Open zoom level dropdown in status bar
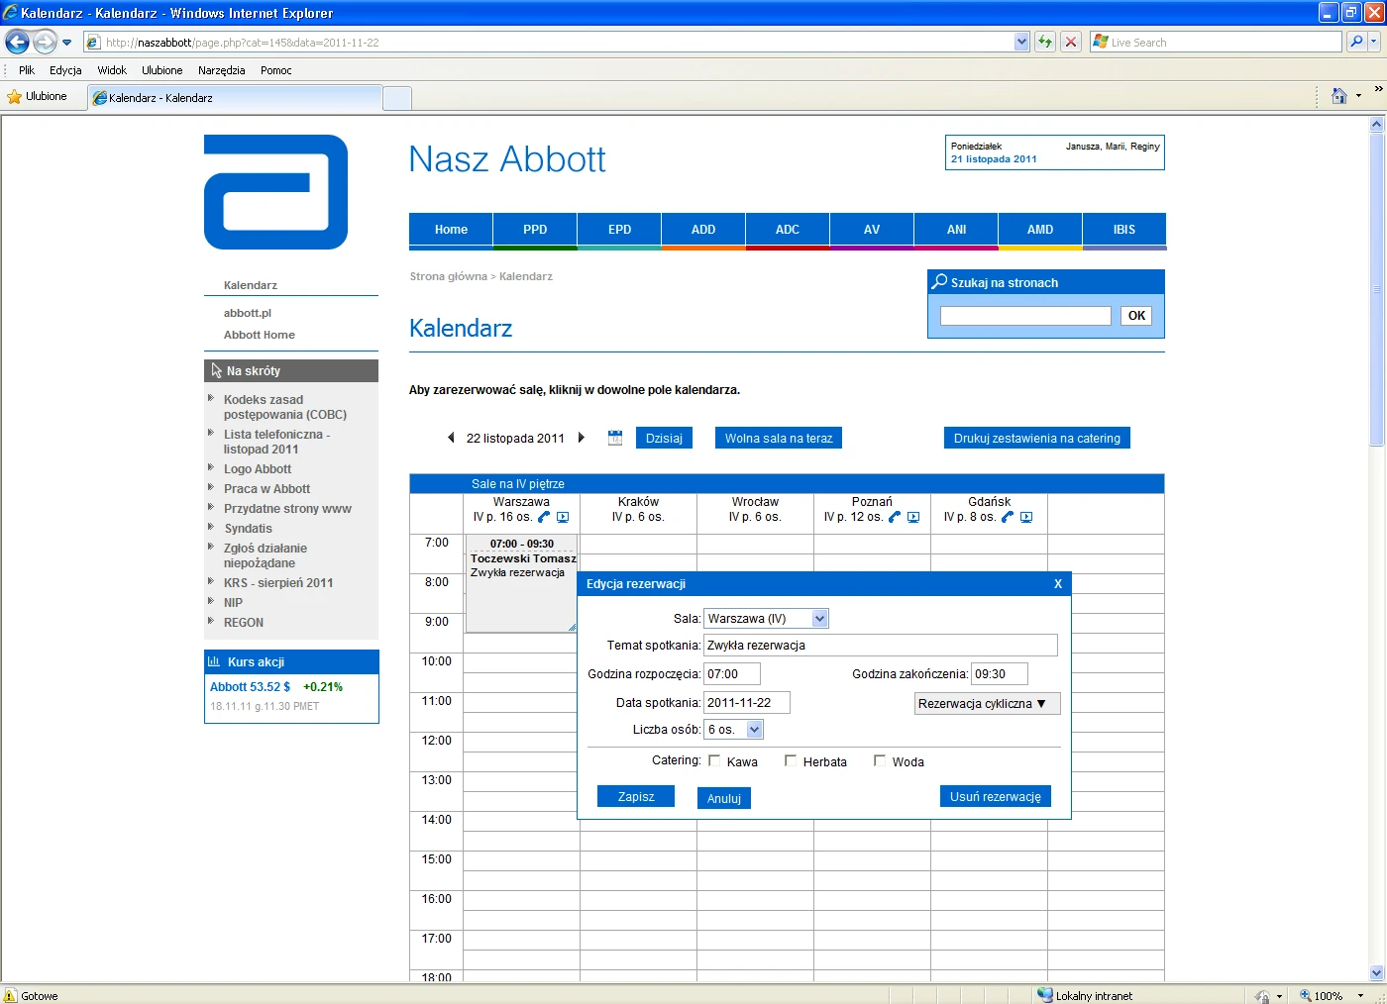This screenshot has height=1004, width=1387. click(x=1360, y=995)
